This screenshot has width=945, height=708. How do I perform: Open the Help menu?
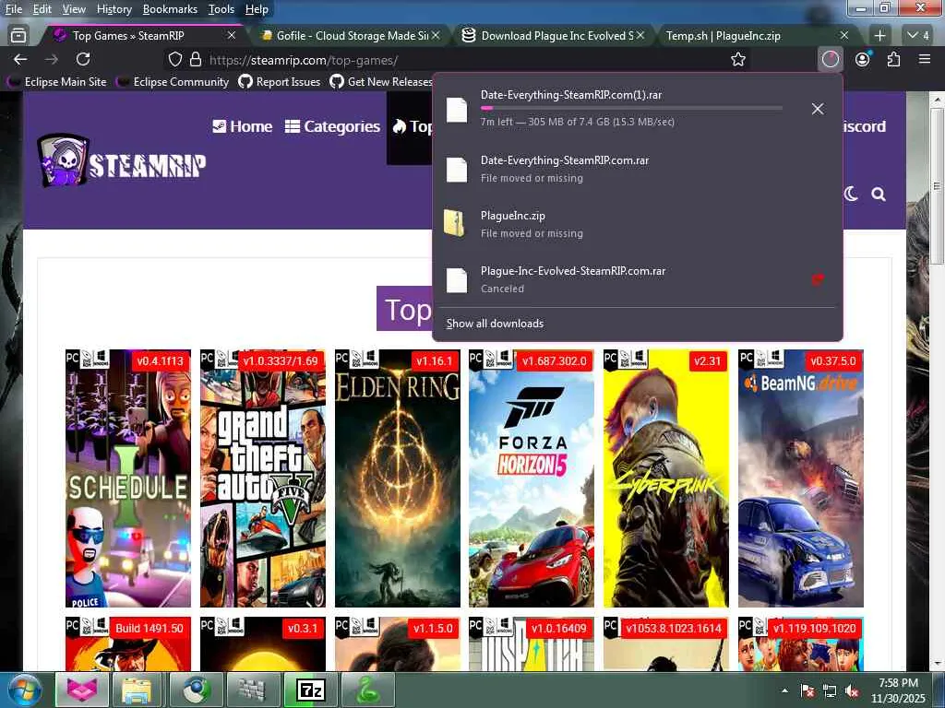[x=257, y=9]
